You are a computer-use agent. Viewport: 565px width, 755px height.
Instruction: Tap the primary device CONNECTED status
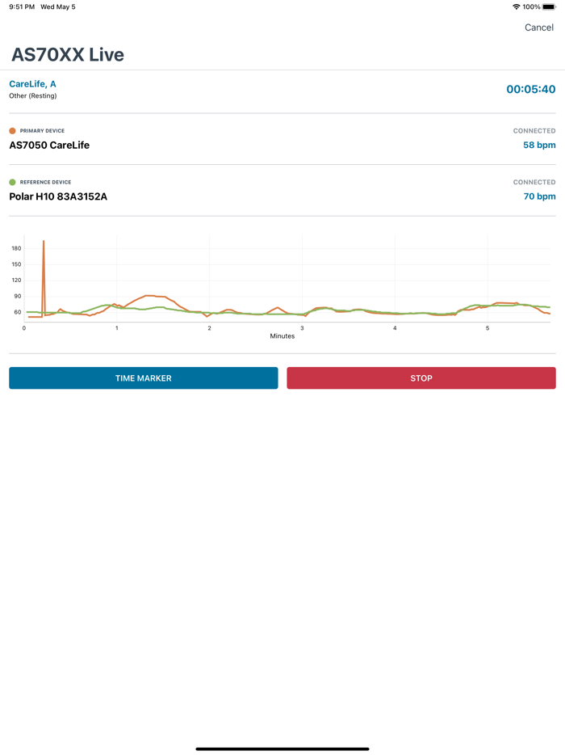coord(534,131)
